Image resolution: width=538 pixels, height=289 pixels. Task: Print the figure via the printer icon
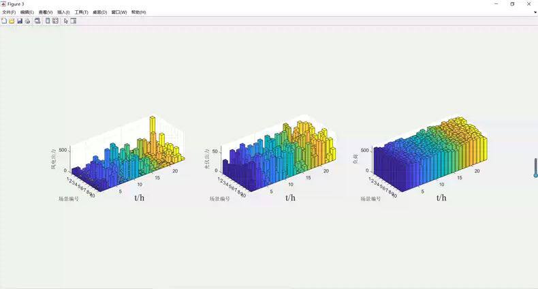pyautogui.click(x=27, y=21)
